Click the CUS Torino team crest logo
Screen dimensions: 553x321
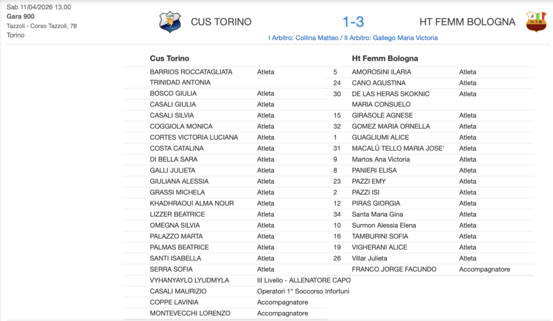pyautogui.click(x=170, y=22)
